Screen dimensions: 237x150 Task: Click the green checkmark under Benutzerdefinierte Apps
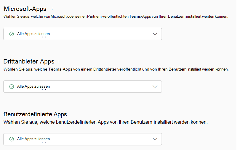(x=12, y=139)
